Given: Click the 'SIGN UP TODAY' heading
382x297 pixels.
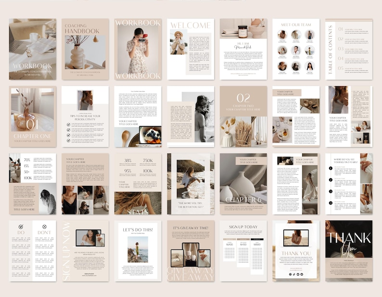Looking at the screenshot, I should [x=243, y=227].
